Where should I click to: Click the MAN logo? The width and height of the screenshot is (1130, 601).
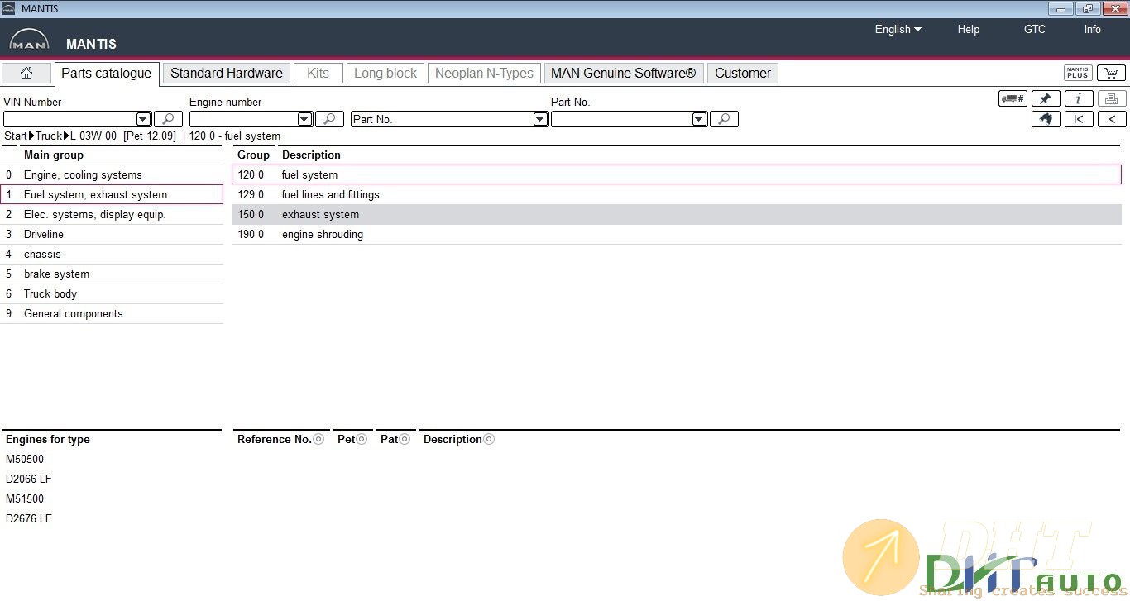tap(29, 41)
